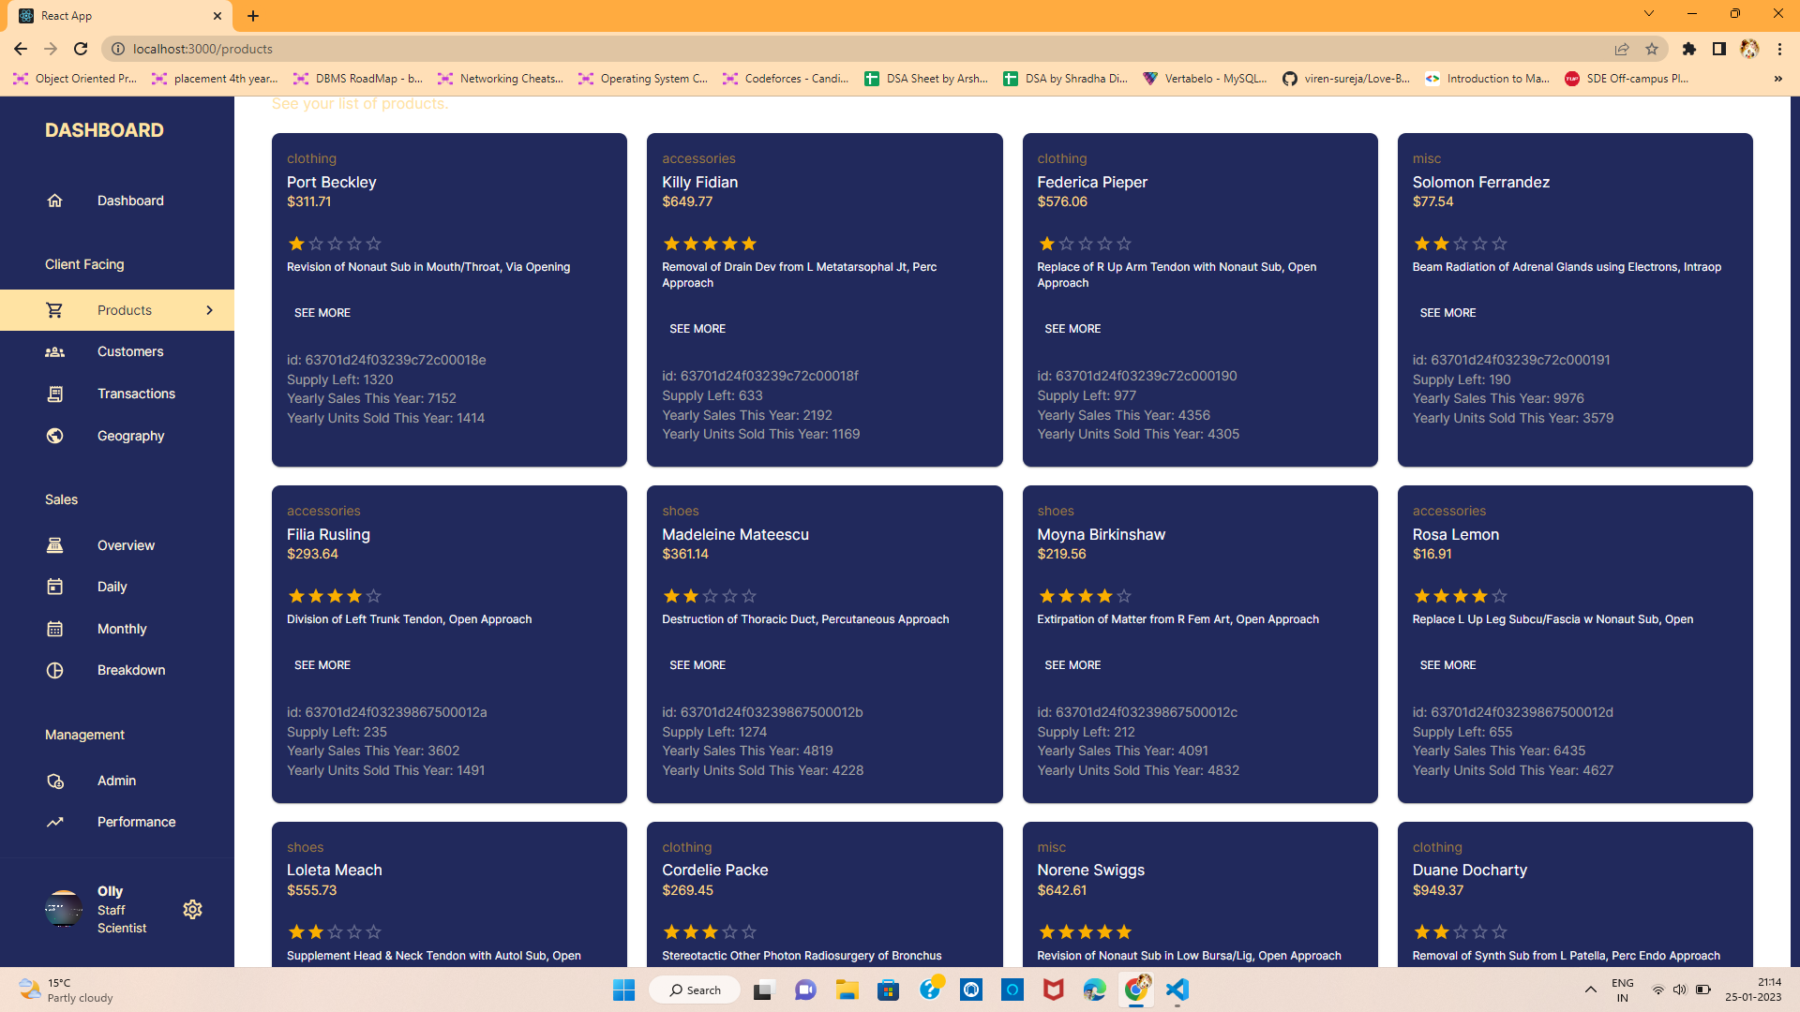Open Daily sales via the calendar icon
The height and width of the screenshot is (1012, 1800).
[x=54, y=587]
